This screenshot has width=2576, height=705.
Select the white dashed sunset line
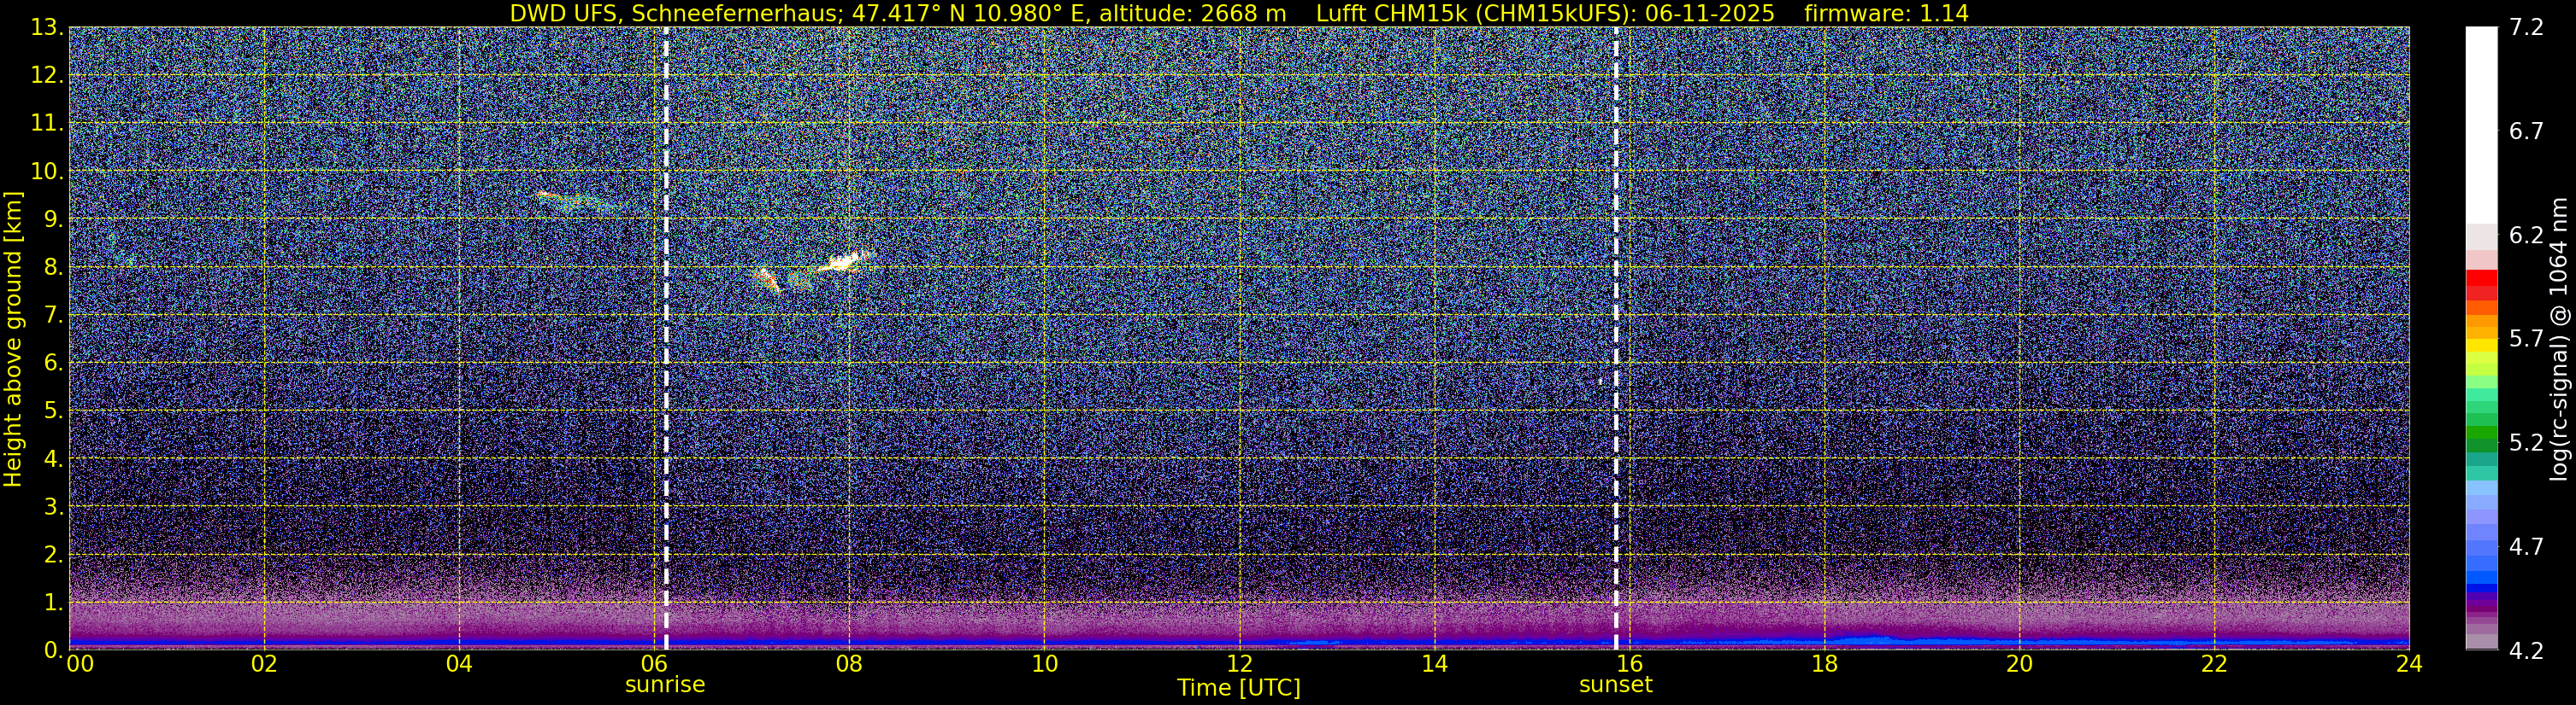(x=1616, y=339)
